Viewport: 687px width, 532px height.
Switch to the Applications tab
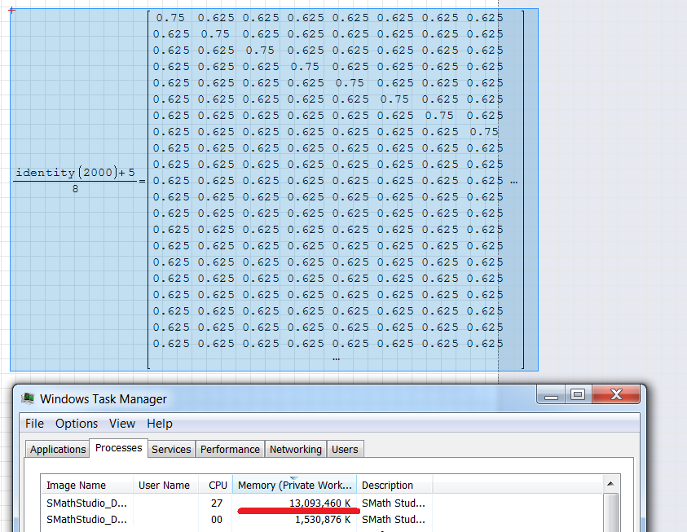pos(58,449)
